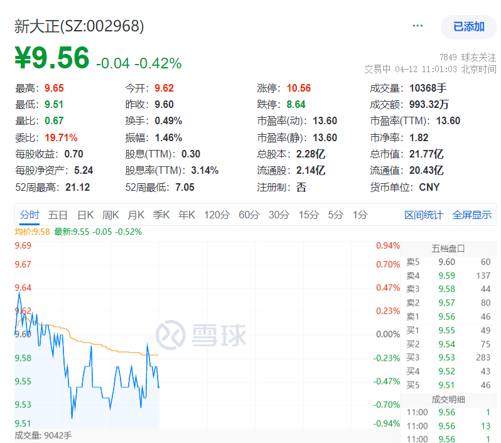Open 全屏显示 fullscreen chart link
This screenshot has width=501, height=443.
tap(472, 215)
